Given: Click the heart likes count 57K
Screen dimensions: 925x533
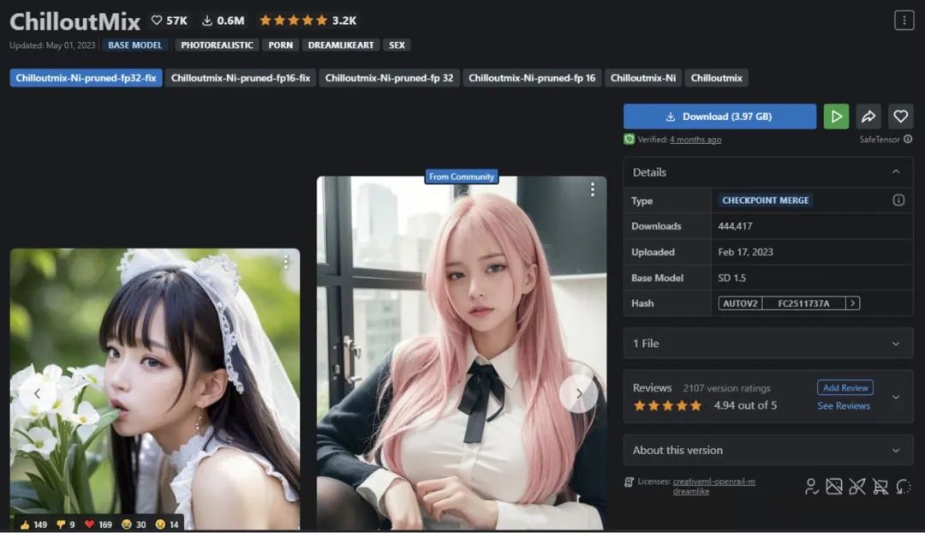Looking at the screenshot, I should (x=169, y=21).
